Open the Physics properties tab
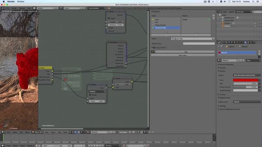This screenshot has height=147, width=262. coord(254,42)
